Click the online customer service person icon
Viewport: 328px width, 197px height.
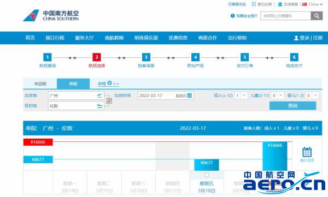click(280, 4)
